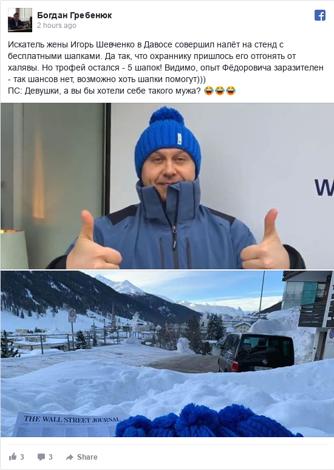Image resolution: width=334 pixels, height=470 pixels.
Task: Click the Facebook logo icon
Action: [x=319, y=15]
